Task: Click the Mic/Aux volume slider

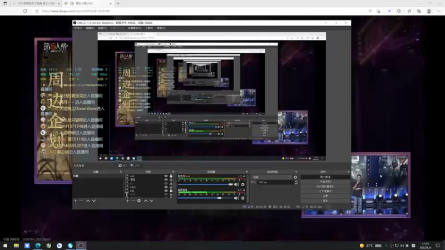Action: (205, 184)
